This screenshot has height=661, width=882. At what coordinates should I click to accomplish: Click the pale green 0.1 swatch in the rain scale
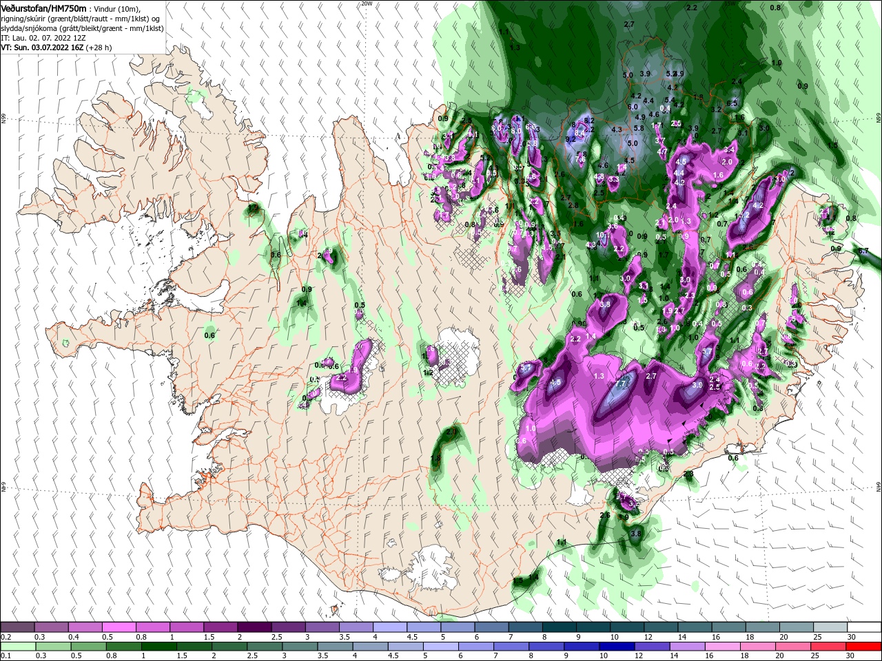18,647
